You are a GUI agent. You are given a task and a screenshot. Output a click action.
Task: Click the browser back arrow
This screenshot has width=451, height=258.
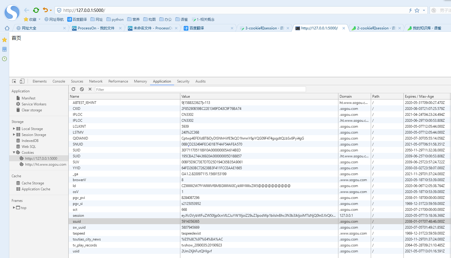27,10
